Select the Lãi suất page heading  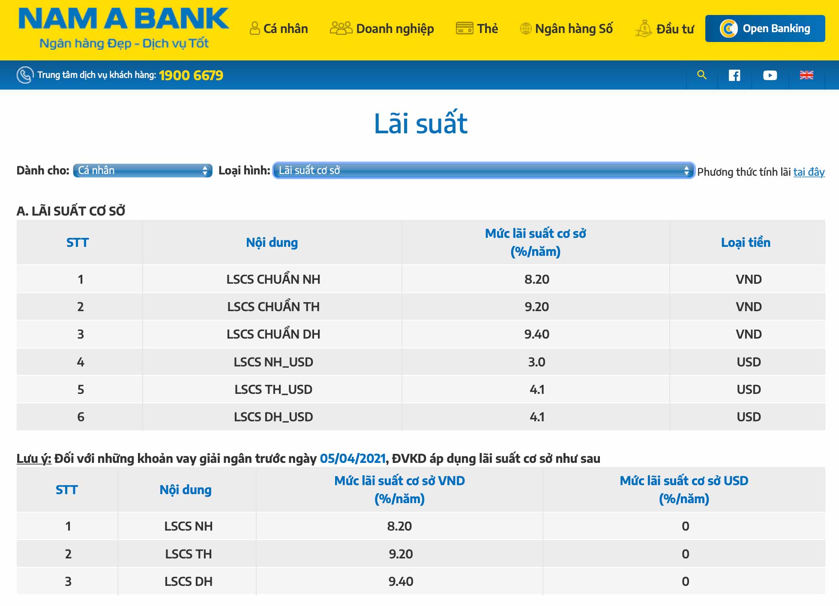pyautogui.click(x=420, y=123)
